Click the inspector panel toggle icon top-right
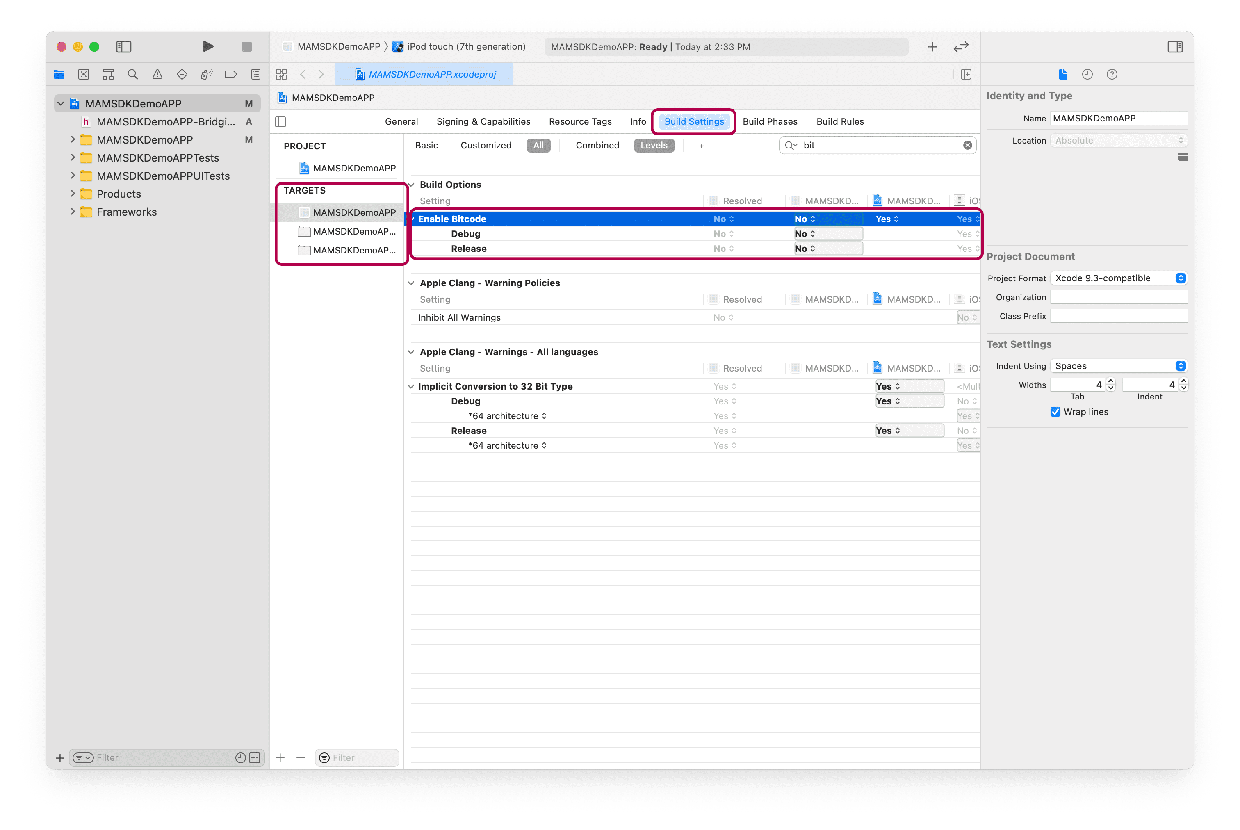Screen dimensions: 1240x830 point(1175,46)
